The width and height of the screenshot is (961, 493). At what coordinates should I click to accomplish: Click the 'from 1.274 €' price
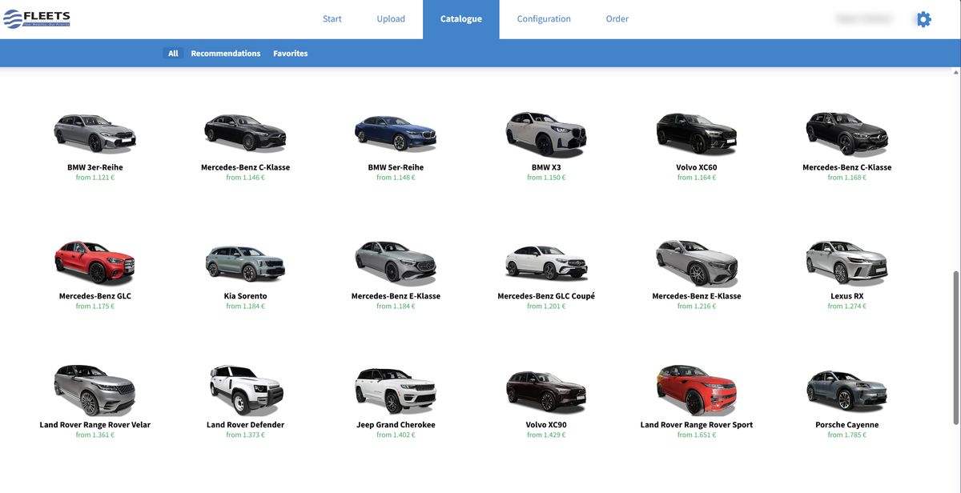847,307
